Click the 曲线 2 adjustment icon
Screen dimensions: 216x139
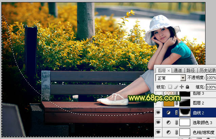coord(169,113)
